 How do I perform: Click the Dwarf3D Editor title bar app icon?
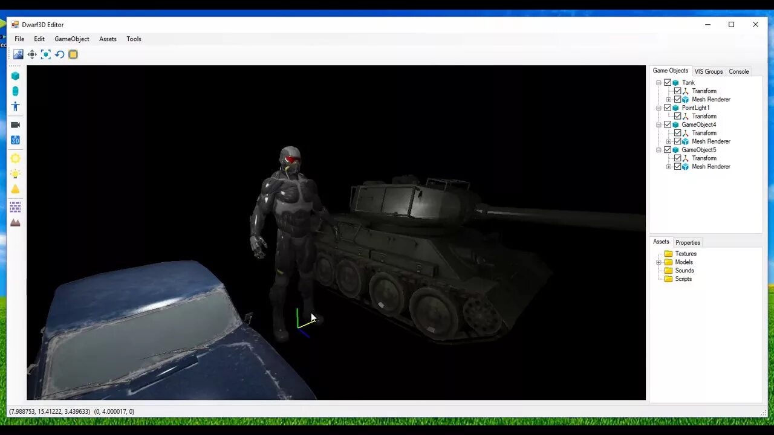(x=15, y=25)
